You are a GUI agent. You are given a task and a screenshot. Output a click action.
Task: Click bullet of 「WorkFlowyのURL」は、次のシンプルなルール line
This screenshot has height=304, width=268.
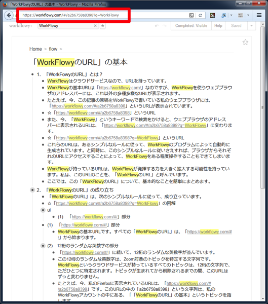43,197
